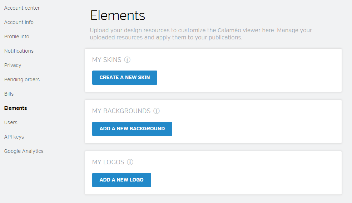Click the MY BACKGROUNDS section heading text
Screen dimensions: 352x203
121,111
